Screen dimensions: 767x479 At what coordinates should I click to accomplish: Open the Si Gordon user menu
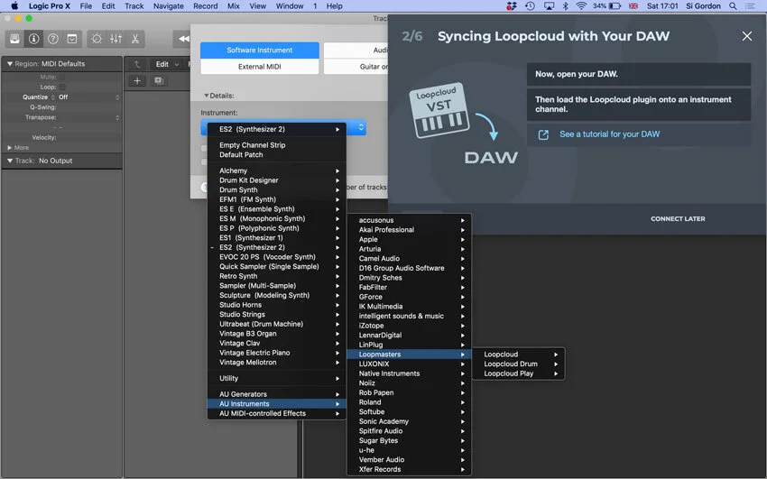point(703,6)
